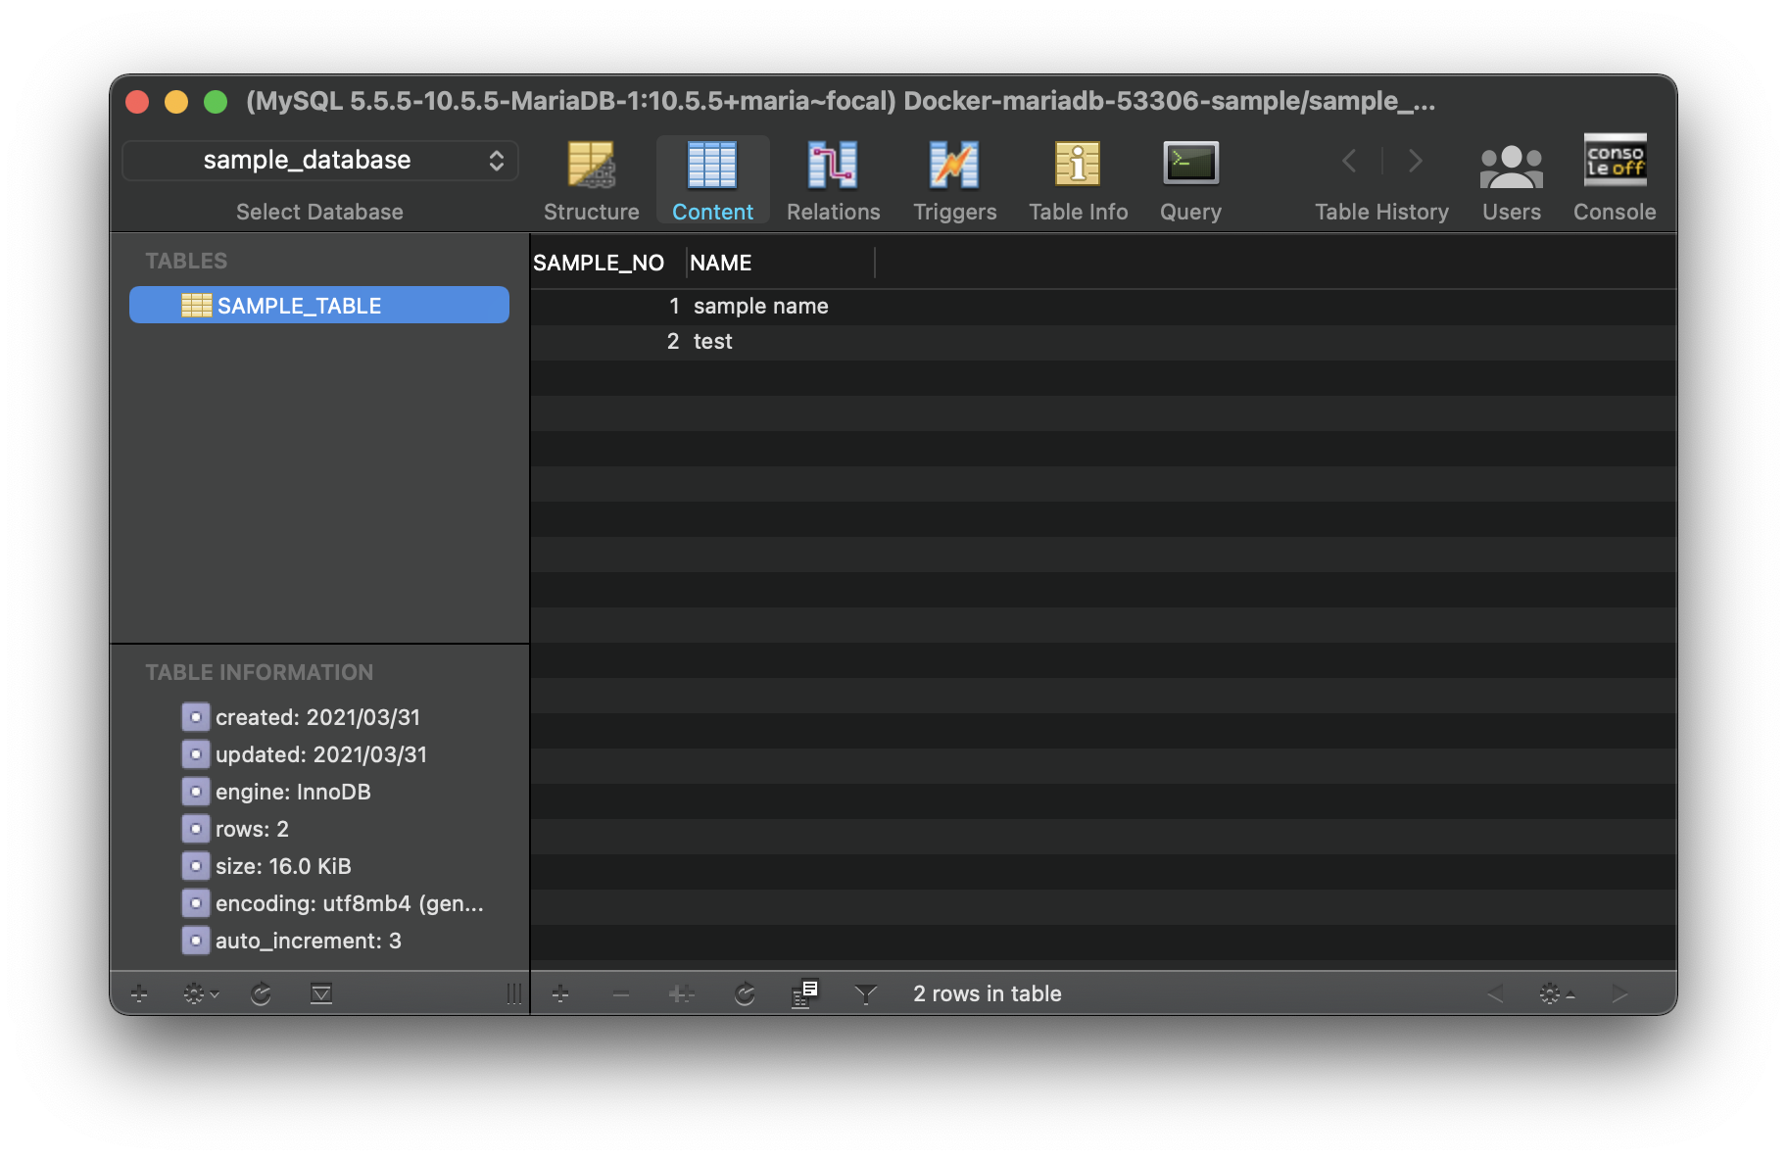Click the add row plus icon
Viewport: 1787px width, 1160px height.
click(x=560, y=994)
